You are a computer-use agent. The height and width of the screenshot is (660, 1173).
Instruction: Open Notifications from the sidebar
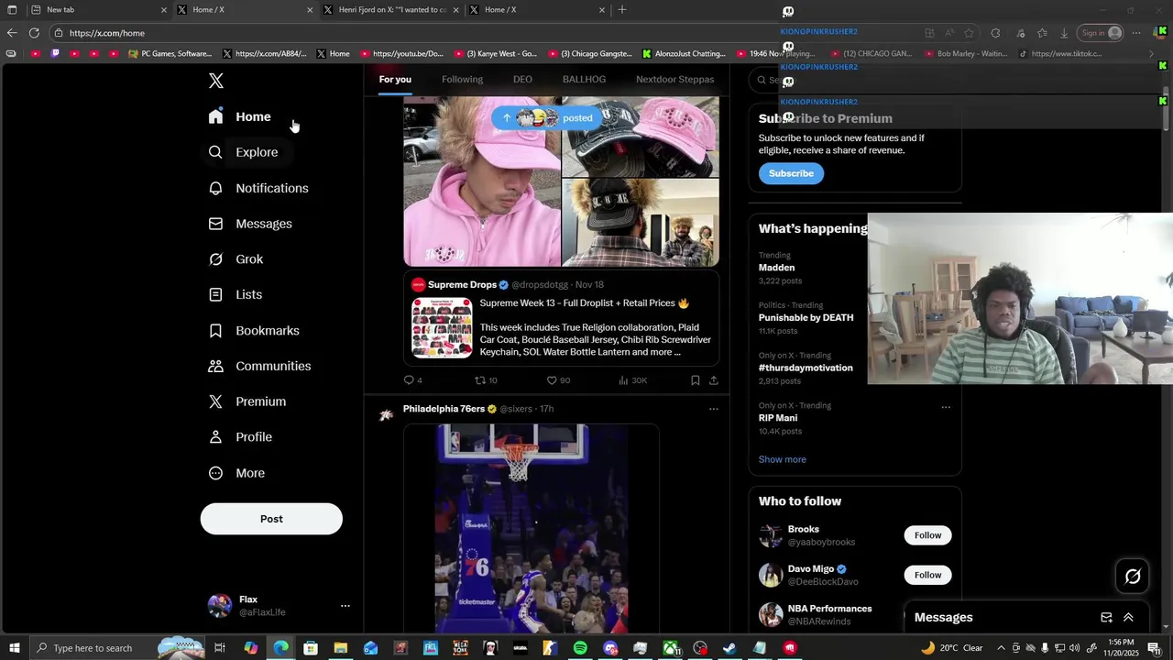pos(258,188)
